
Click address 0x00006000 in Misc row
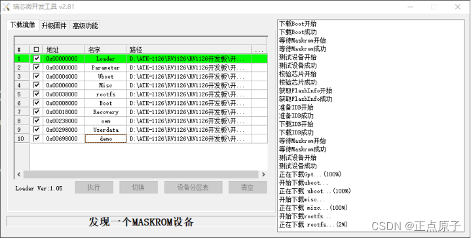click(x=62, y=85)
